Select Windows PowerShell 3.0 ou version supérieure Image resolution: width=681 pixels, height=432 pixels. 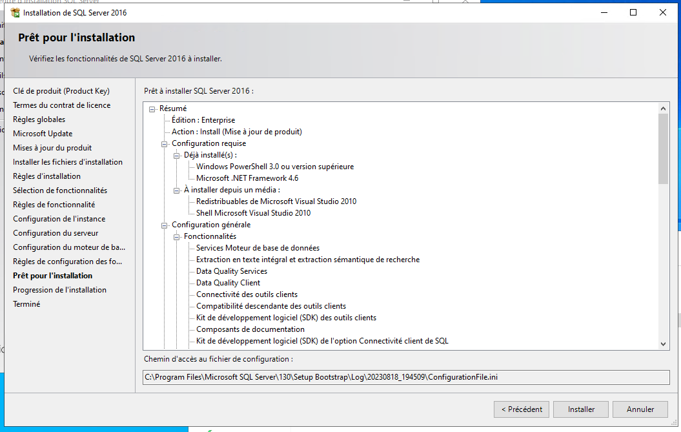click(x=275, y=167)
